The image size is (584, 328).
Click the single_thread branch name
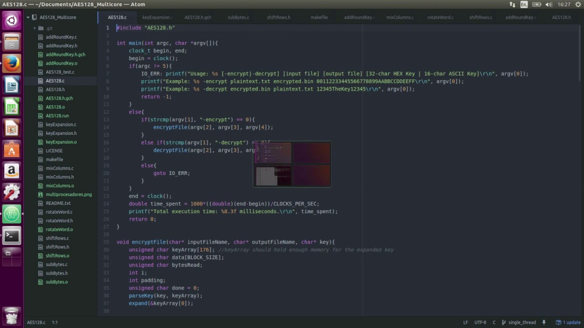click(522, 322)
